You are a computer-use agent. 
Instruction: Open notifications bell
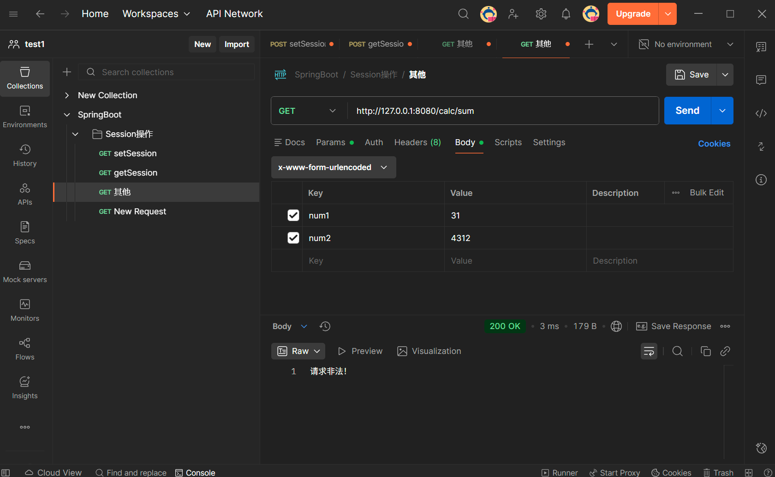566,14
